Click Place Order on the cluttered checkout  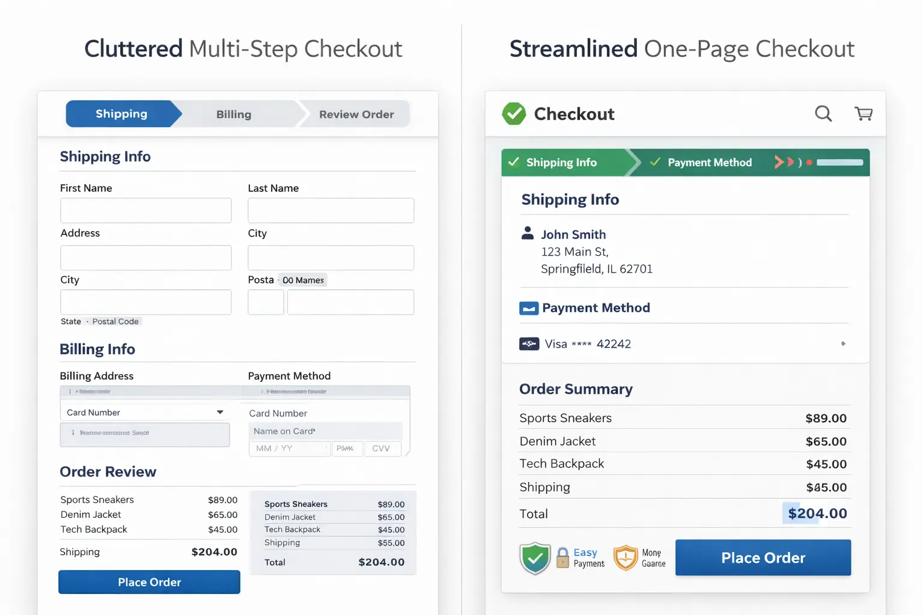[149, 582]
